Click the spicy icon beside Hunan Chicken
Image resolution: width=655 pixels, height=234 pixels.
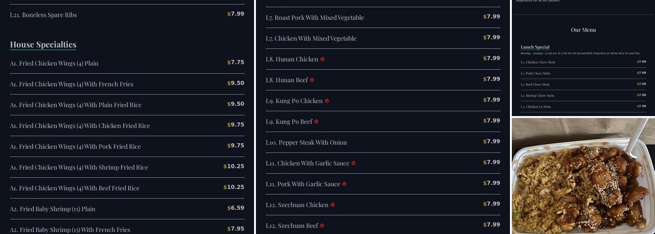pos(322,59)
